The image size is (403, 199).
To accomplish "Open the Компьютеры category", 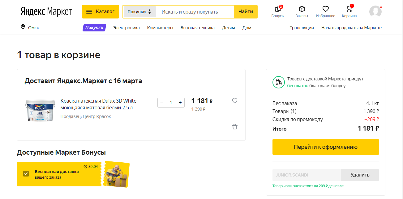I will 160,28.
